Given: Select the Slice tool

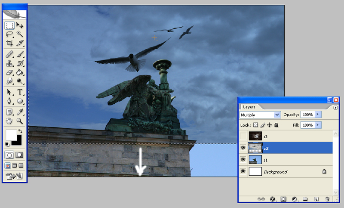Looking at the screenshot, I should [x=20, y=43].
